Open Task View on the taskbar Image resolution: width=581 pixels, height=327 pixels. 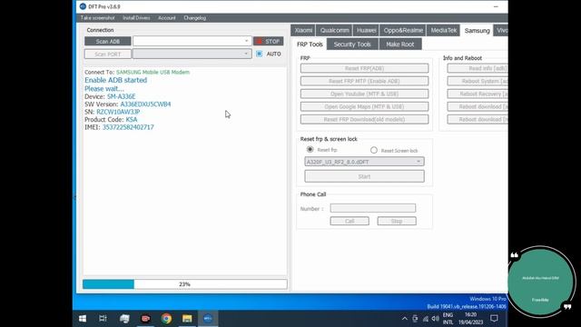(x=103, y=319)
